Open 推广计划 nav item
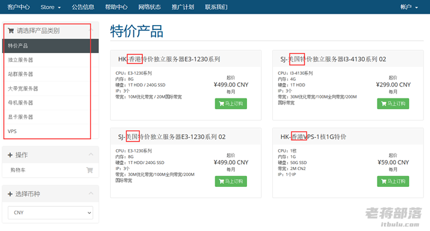 coord(182,7)
